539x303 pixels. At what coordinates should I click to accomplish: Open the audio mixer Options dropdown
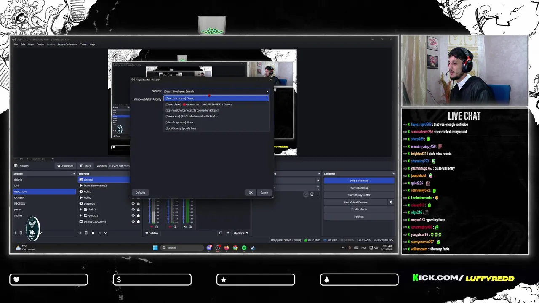pyautogui.click(x=241, y=233)
